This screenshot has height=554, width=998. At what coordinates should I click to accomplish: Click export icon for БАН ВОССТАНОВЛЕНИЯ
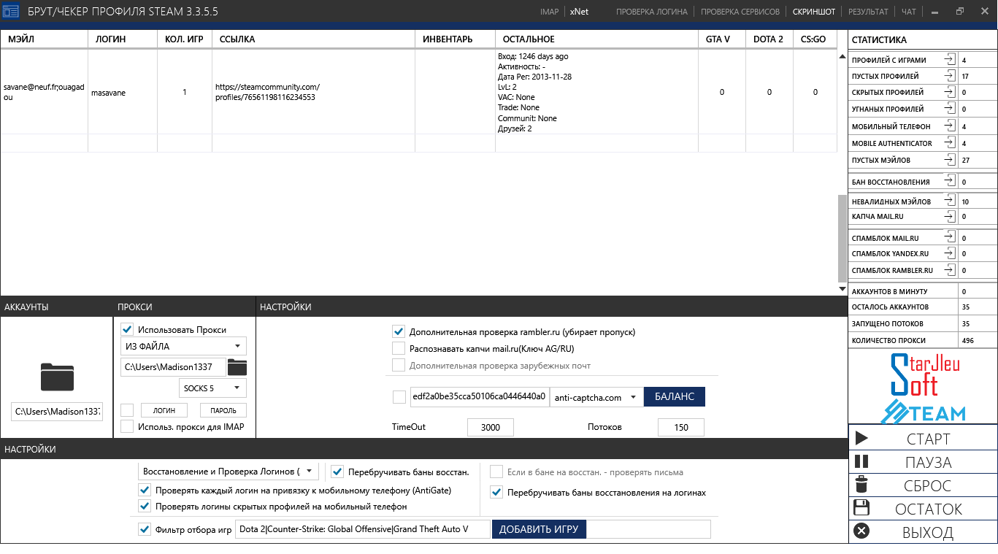949,181
